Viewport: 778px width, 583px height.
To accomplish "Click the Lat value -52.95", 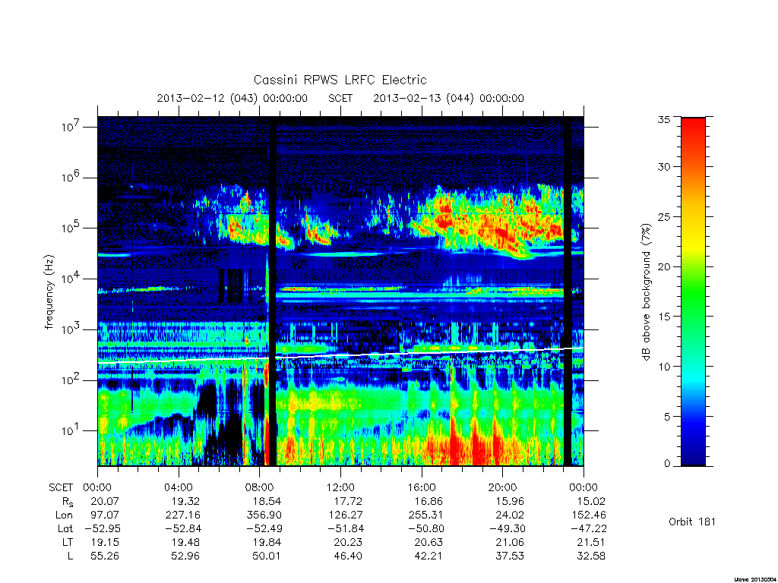I will point(102,528).
